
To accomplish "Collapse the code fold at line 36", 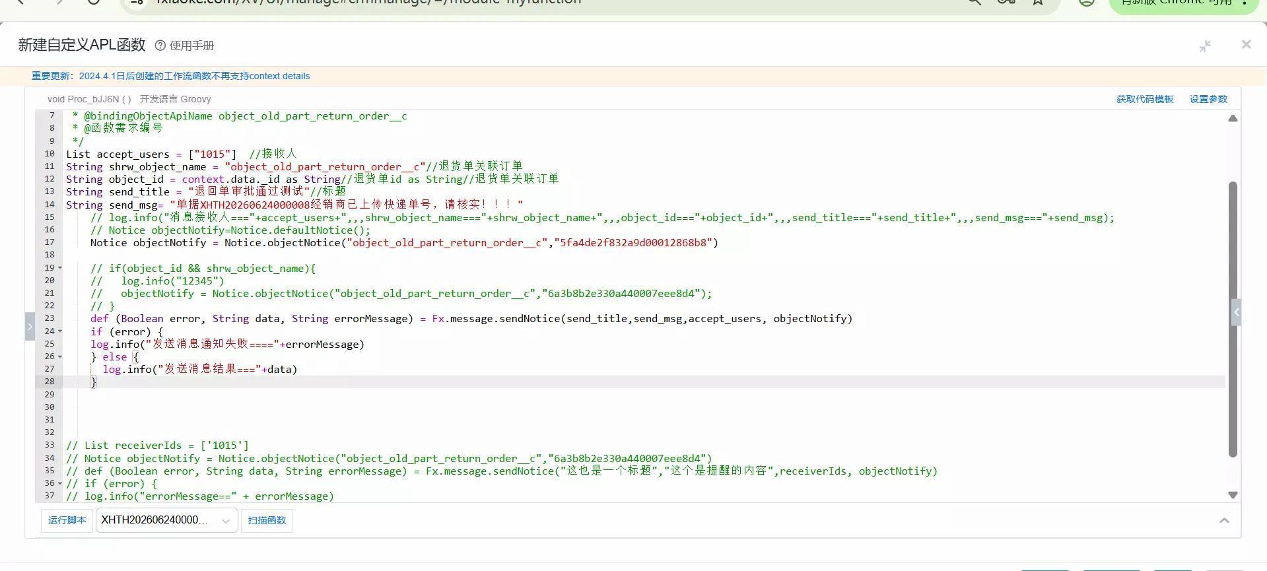I will [x=60, y=483].
